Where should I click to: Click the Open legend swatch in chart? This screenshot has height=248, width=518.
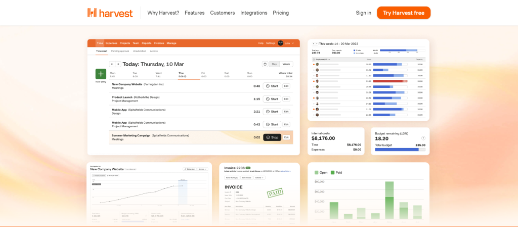point(317,172)
